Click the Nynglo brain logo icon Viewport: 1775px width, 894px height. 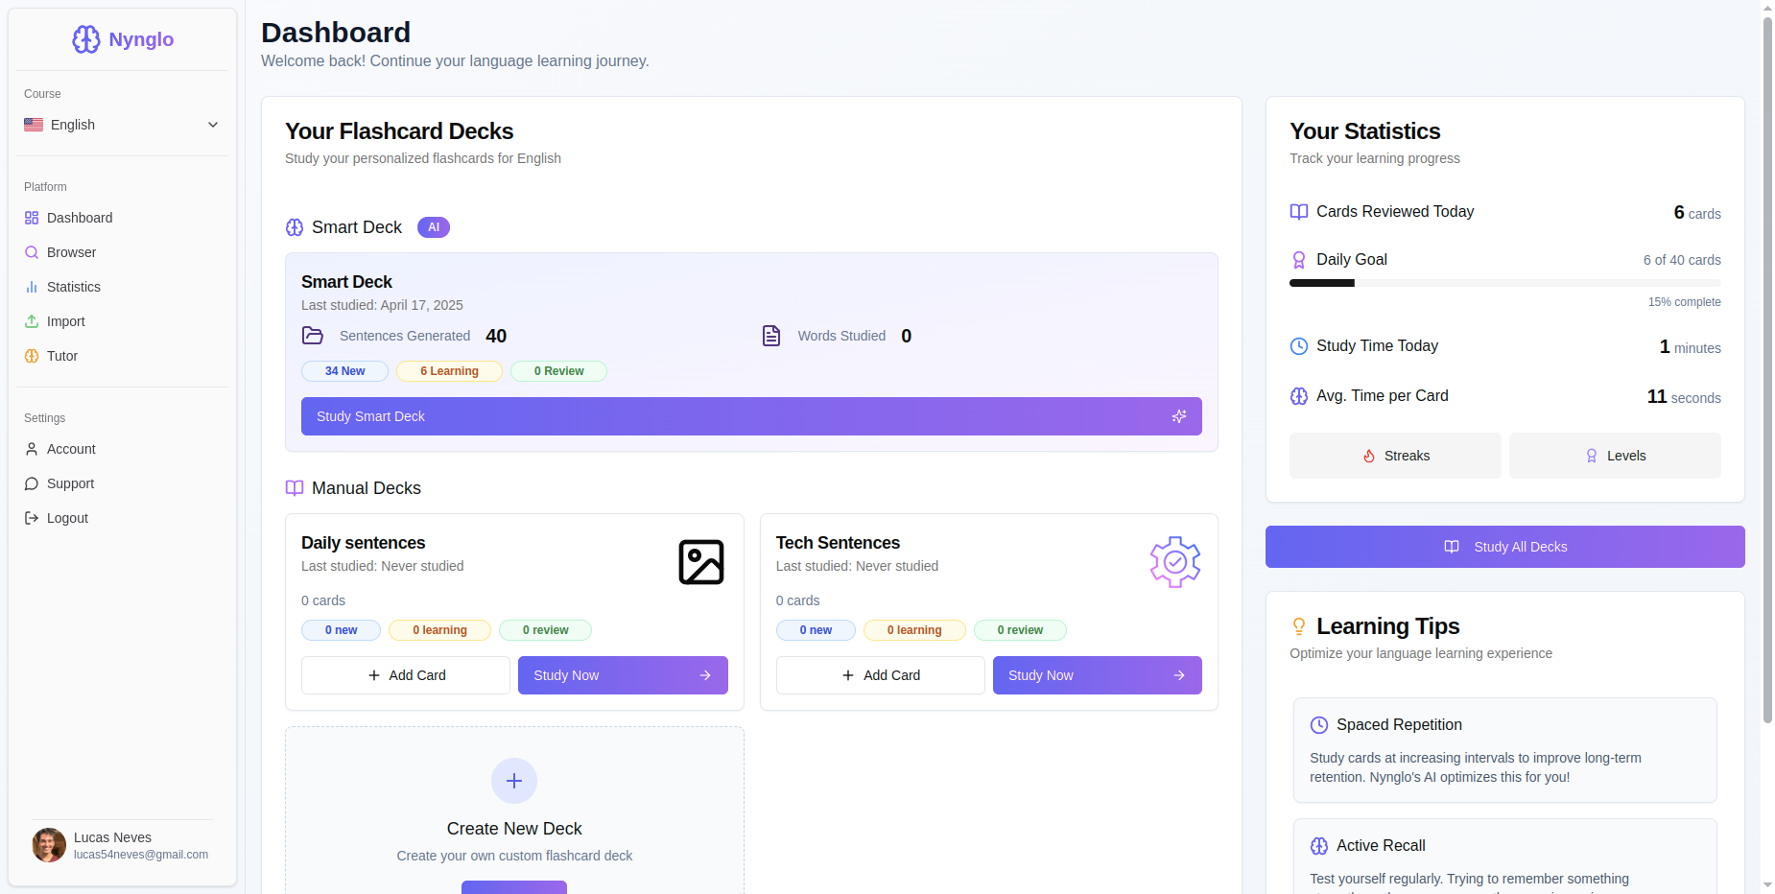click(86, 39)
